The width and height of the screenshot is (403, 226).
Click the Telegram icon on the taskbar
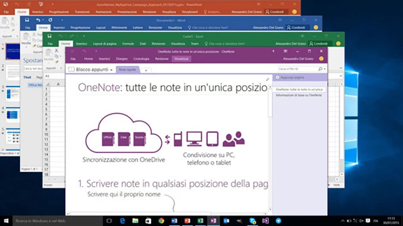[x=278, y=221]
